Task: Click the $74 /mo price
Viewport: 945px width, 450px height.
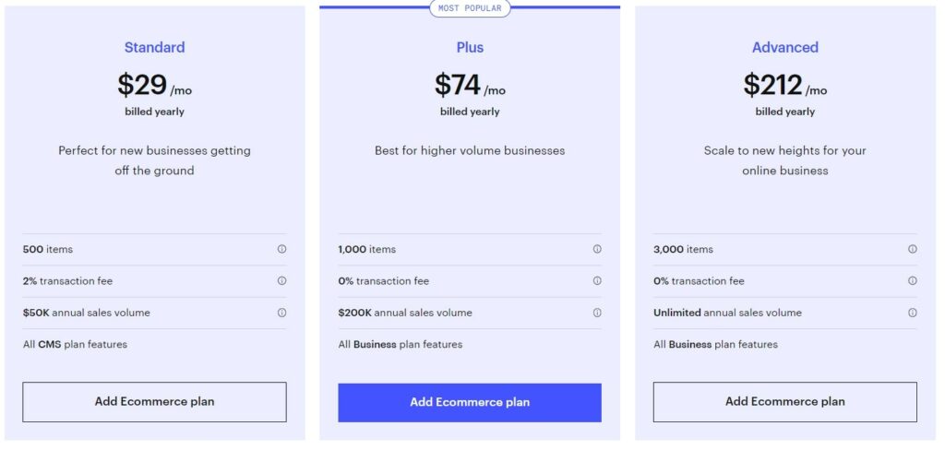Action: pyautogui.click(x=470, y=85)
